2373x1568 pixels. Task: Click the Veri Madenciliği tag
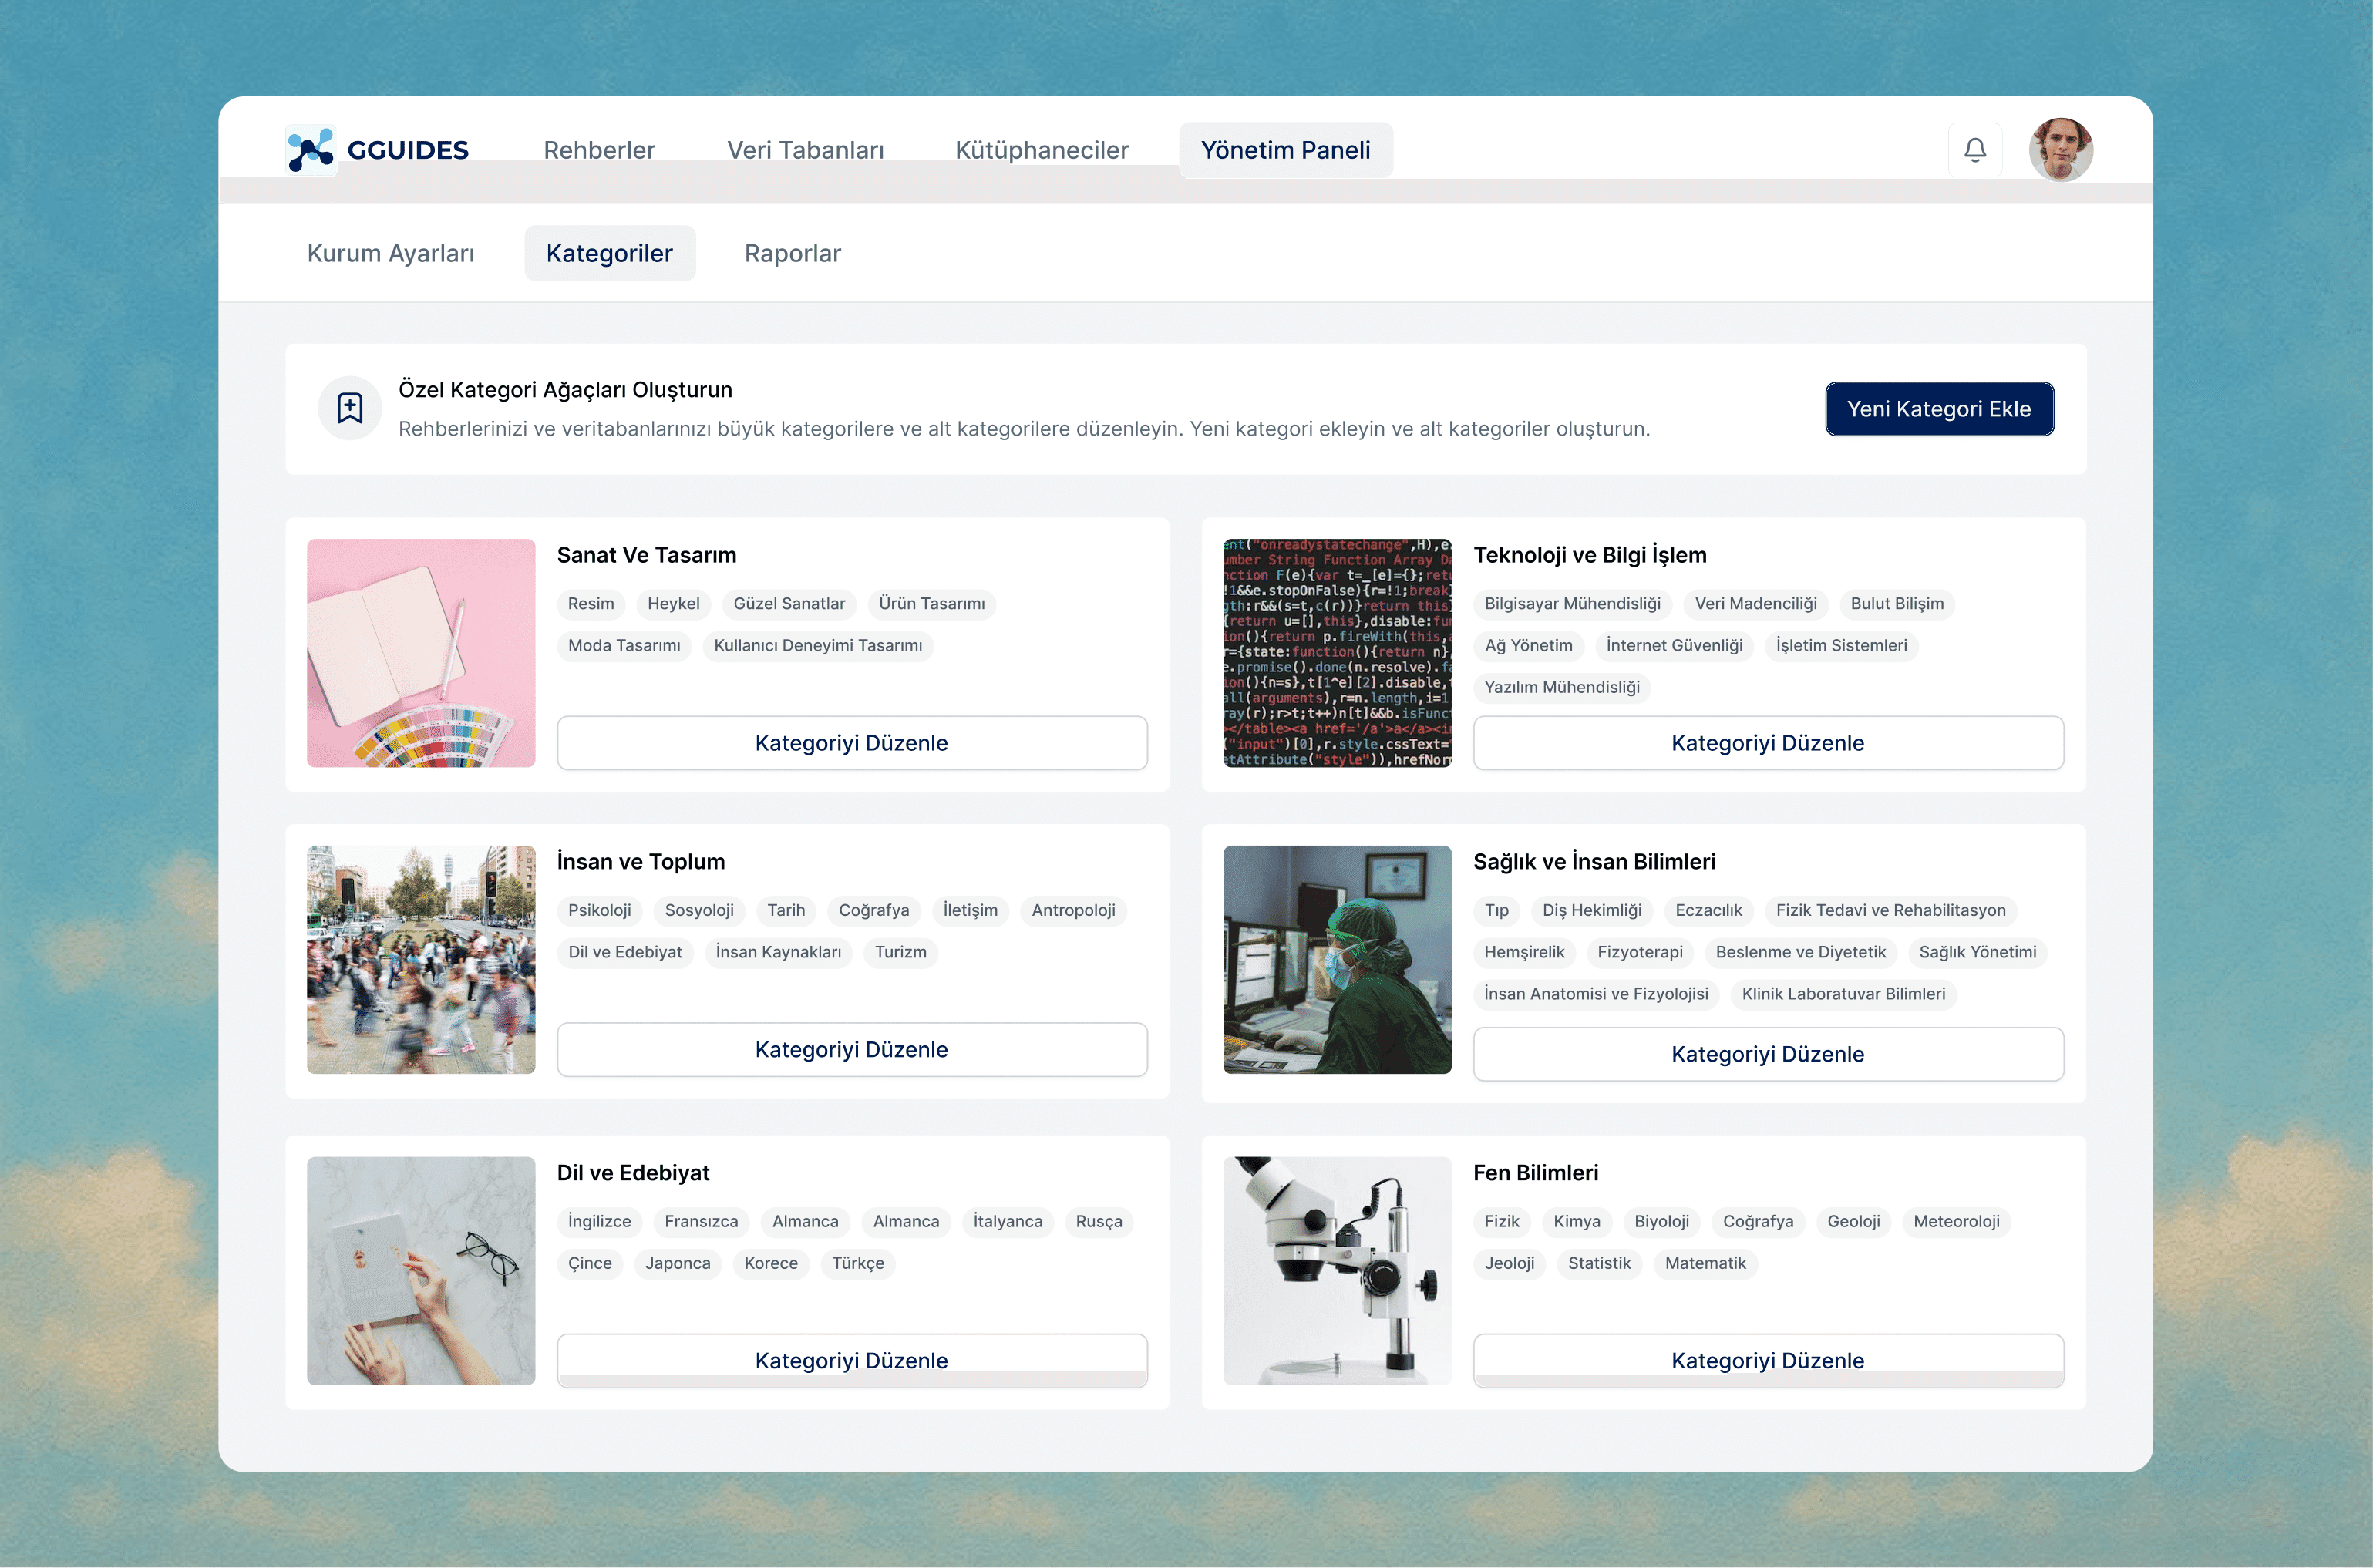(1755, 604)
